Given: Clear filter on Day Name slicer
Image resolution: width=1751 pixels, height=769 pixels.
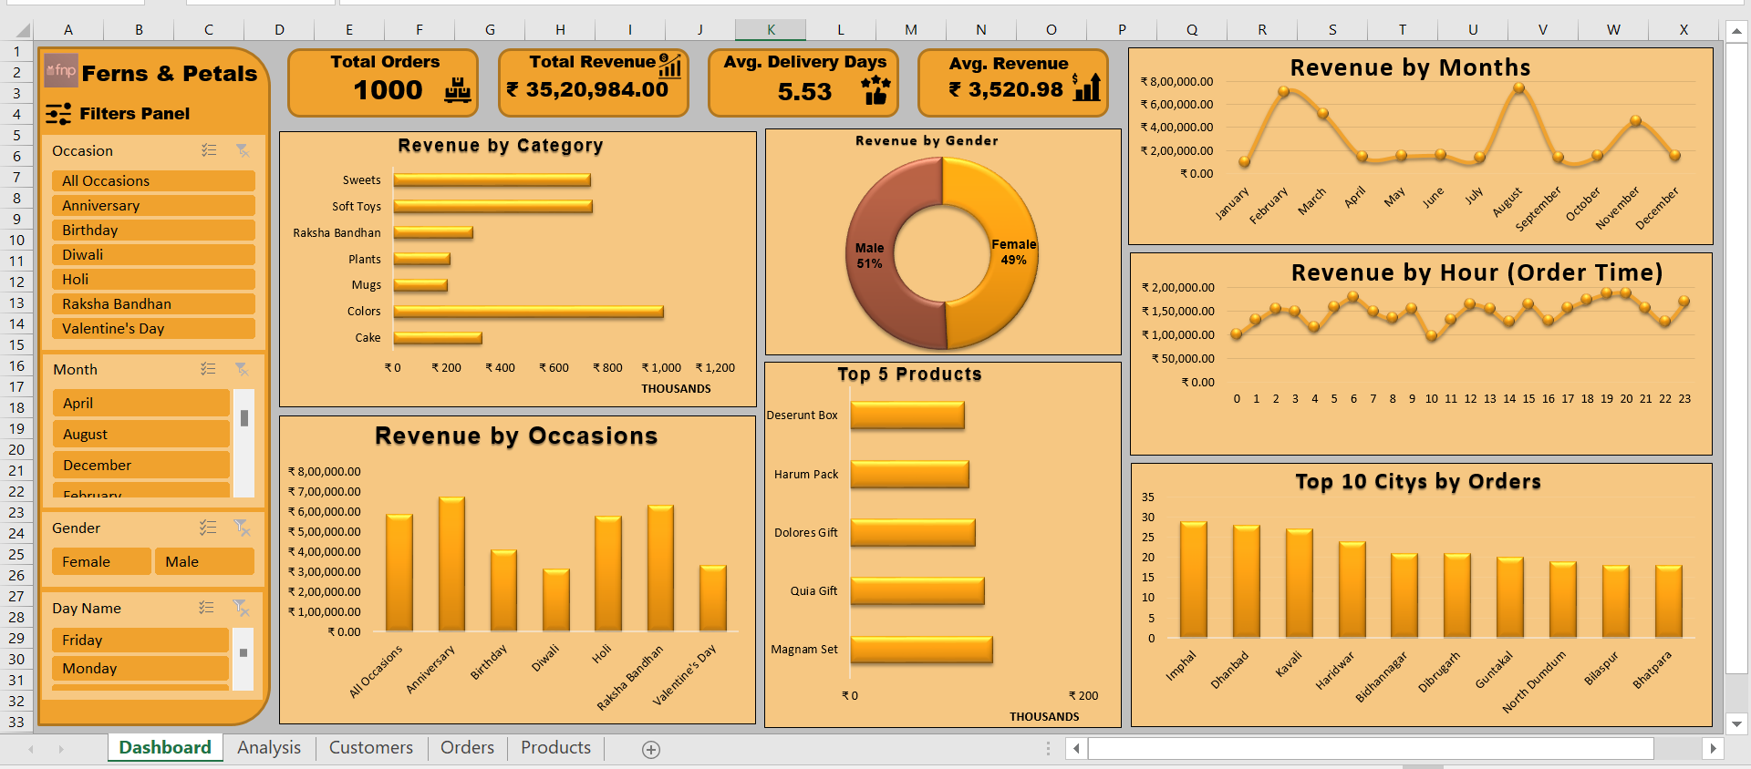Looking at the screenshot, I should point(241,608).
